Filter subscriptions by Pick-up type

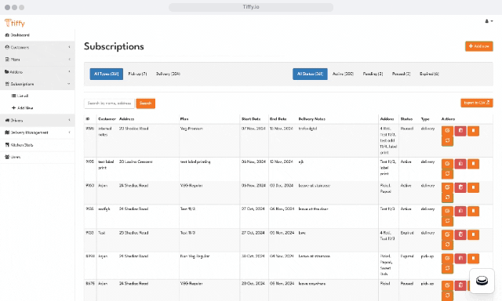pos(137,74)
